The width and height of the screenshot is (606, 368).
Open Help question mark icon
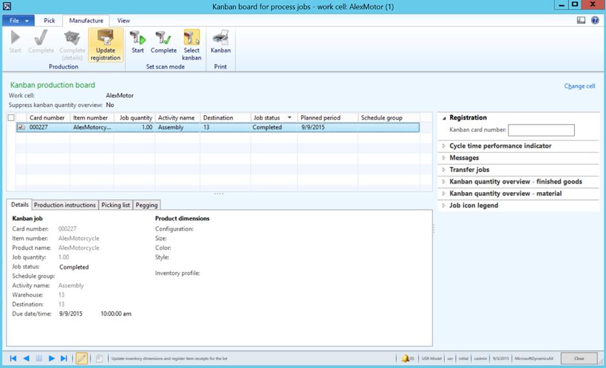click(x=595, y=20)
